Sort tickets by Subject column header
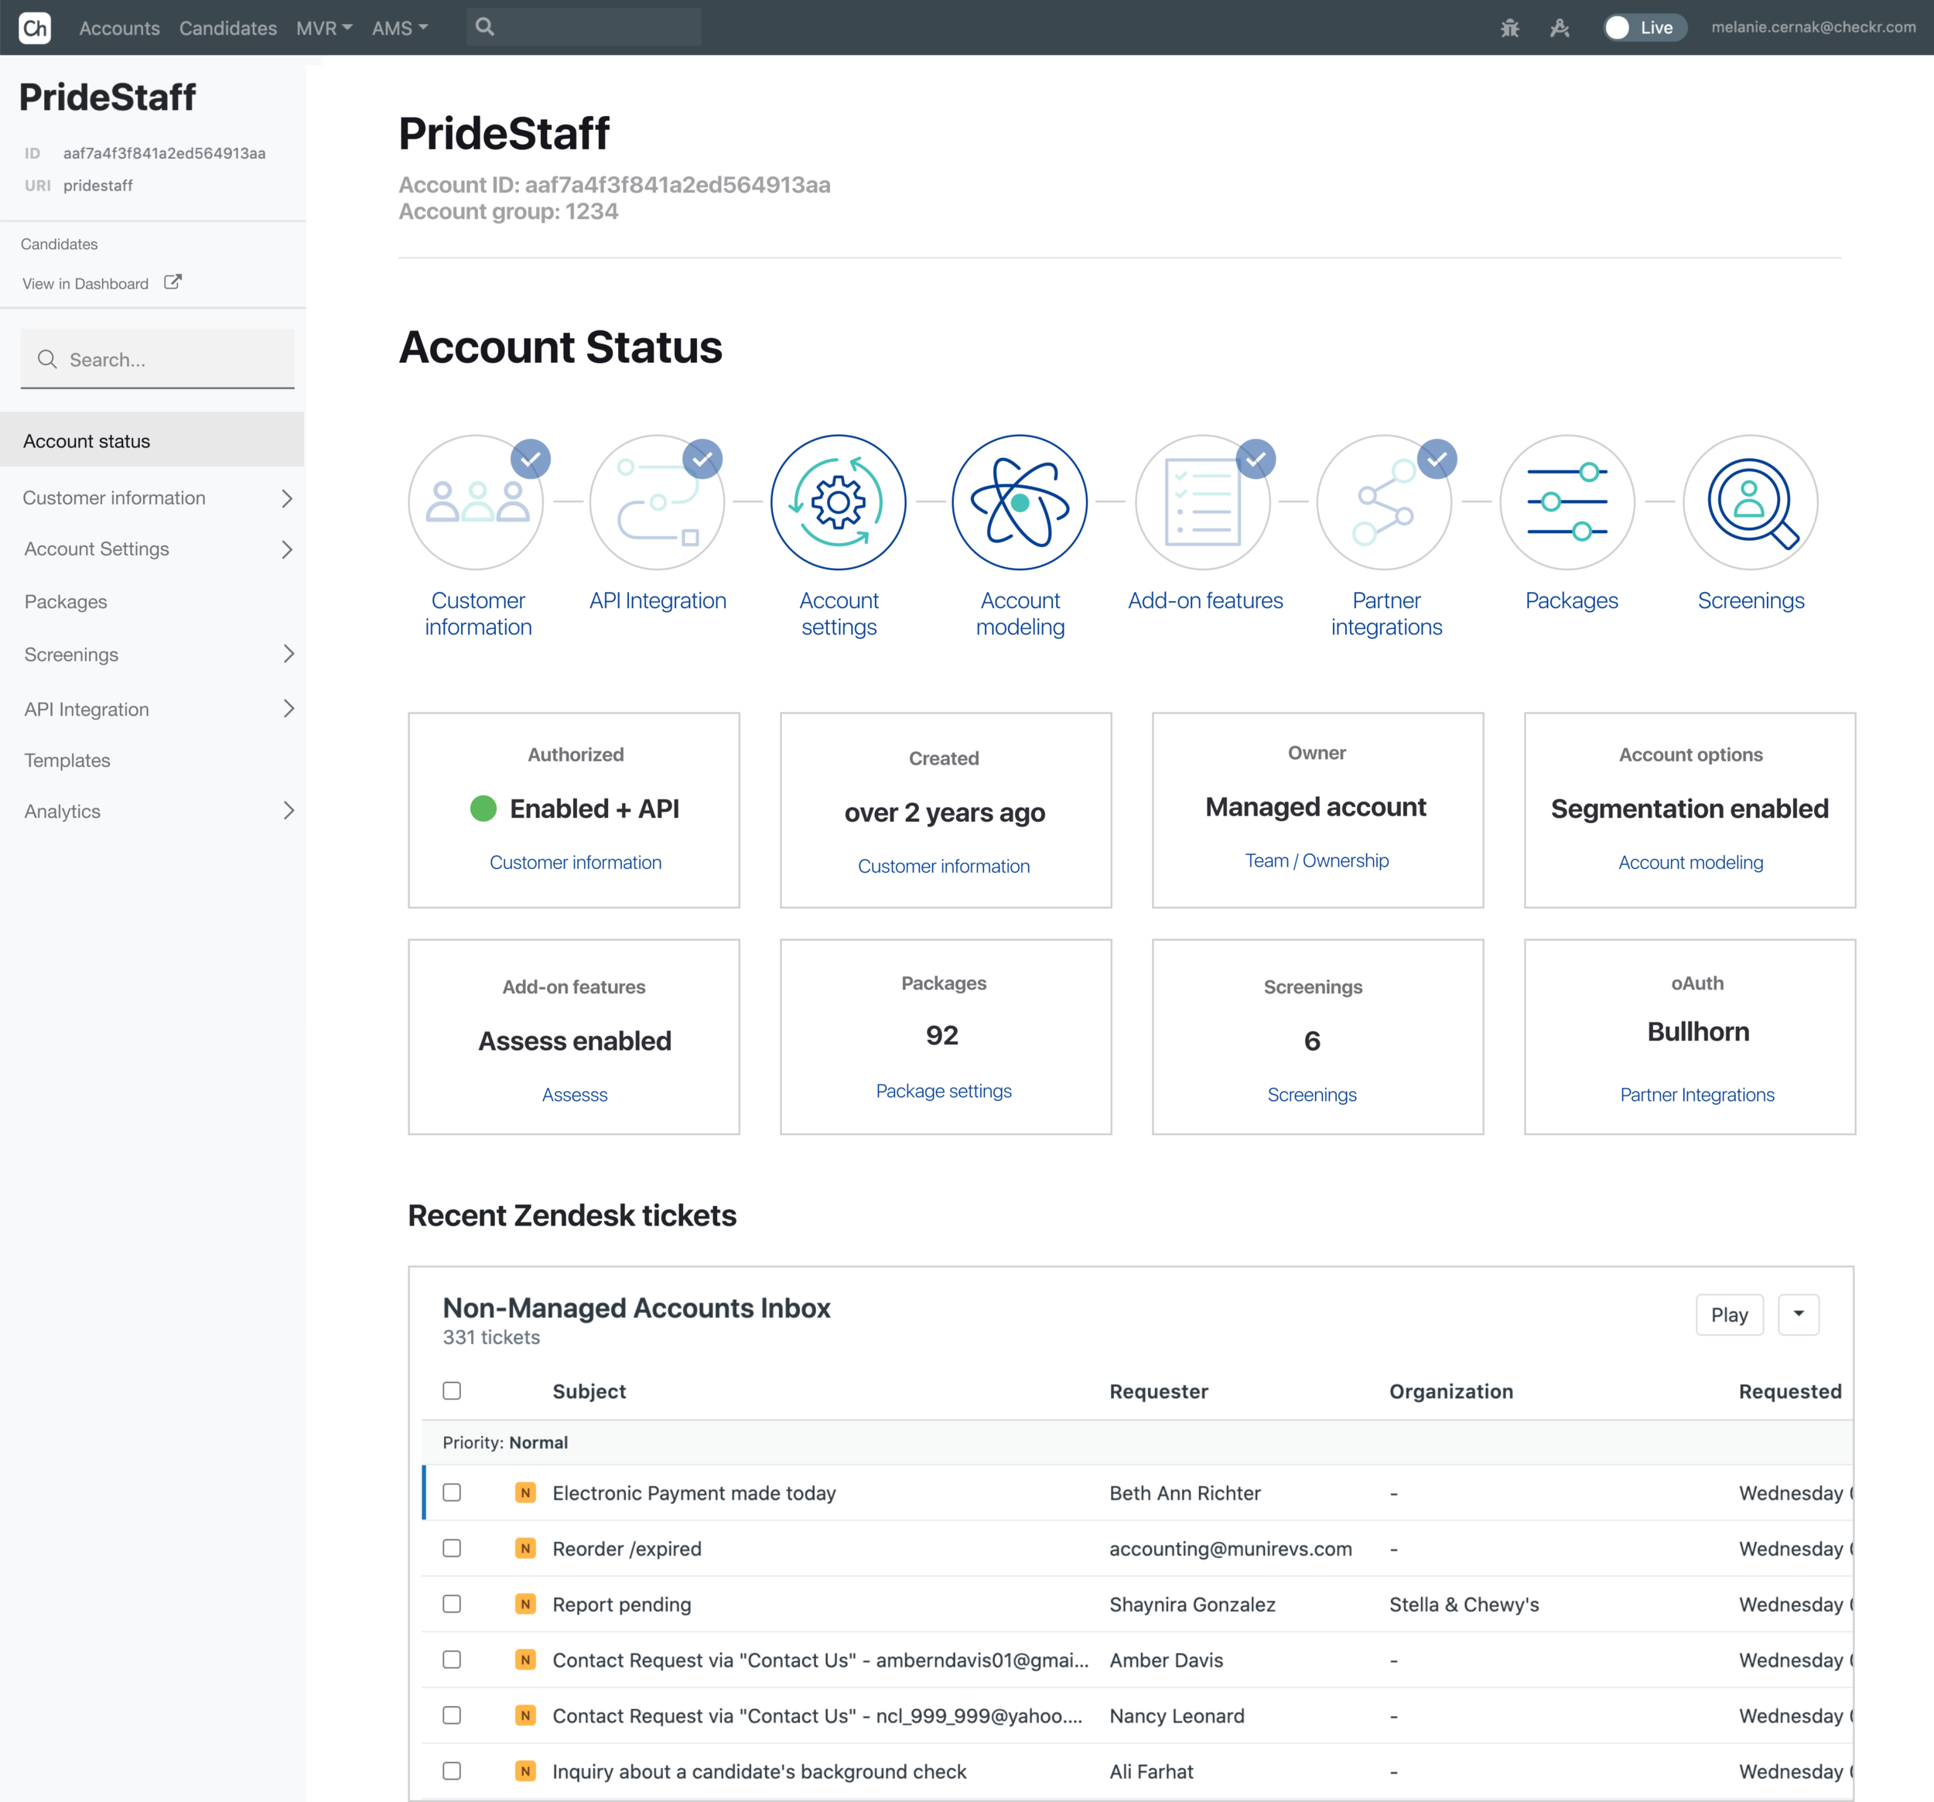 pos(589,1391)
